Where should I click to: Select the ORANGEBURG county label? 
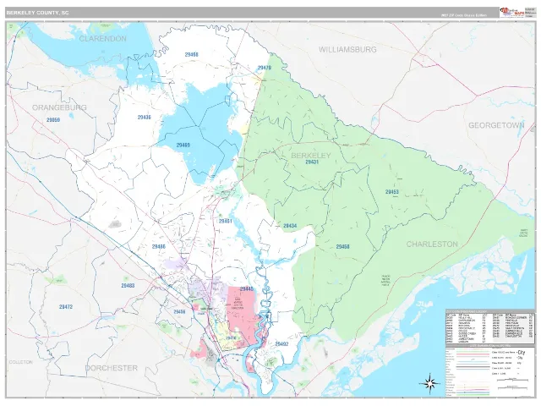pyautogui.click(x=59, y=107)
